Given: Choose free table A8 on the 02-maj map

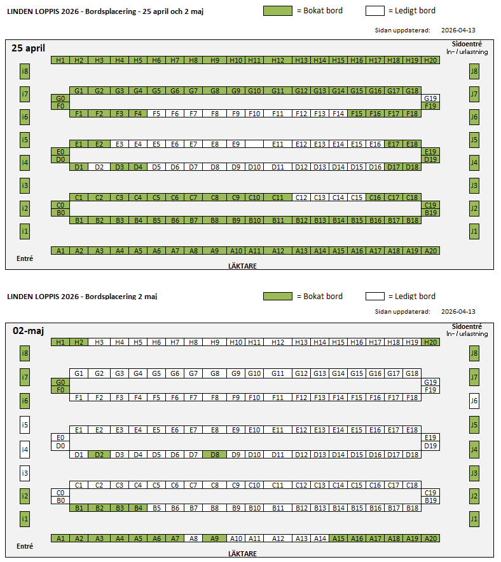Looking at the screenshot, I should (x=193, y=538).
